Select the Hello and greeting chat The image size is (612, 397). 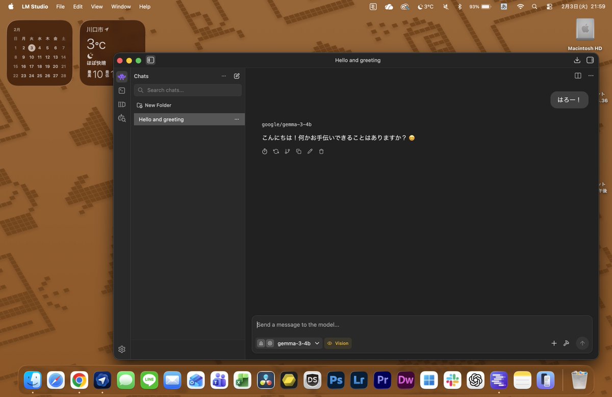[x=189, y=119]
